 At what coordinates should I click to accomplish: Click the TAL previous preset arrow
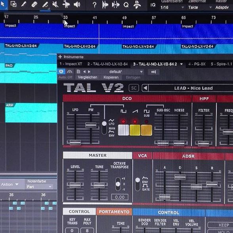point(145,88)
